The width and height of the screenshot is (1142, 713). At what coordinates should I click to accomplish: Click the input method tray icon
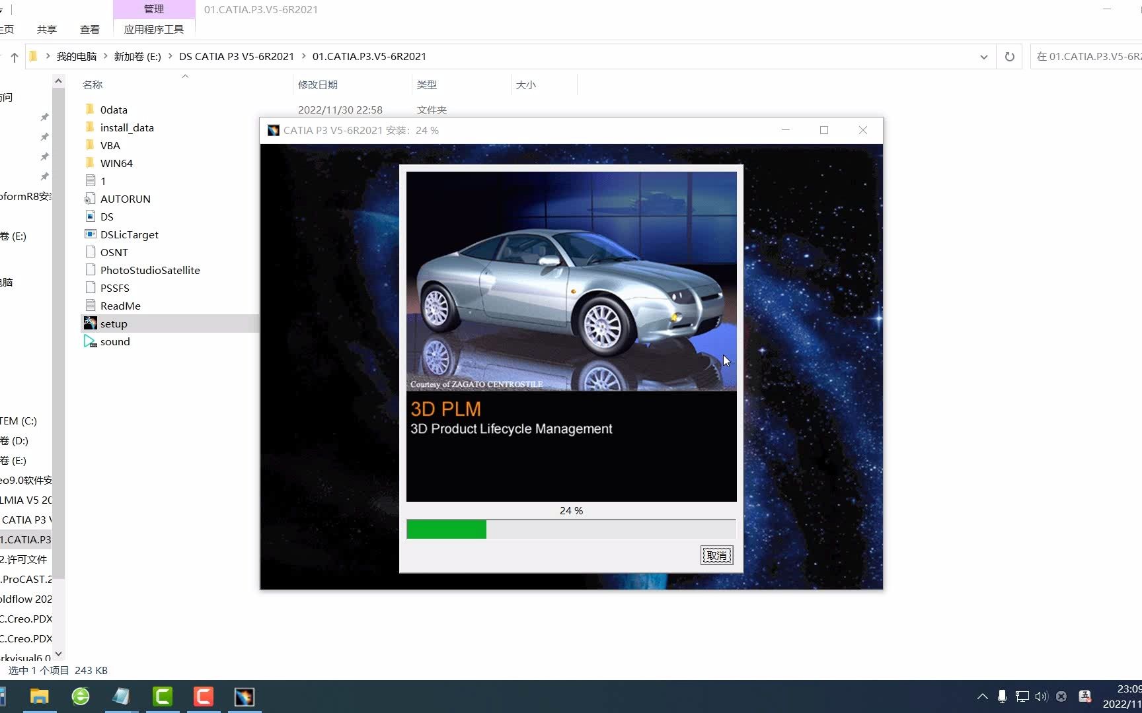tap(1085, 696)
